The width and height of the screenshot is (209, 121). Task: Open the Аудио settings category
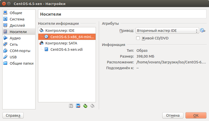[x=19, y=38]
